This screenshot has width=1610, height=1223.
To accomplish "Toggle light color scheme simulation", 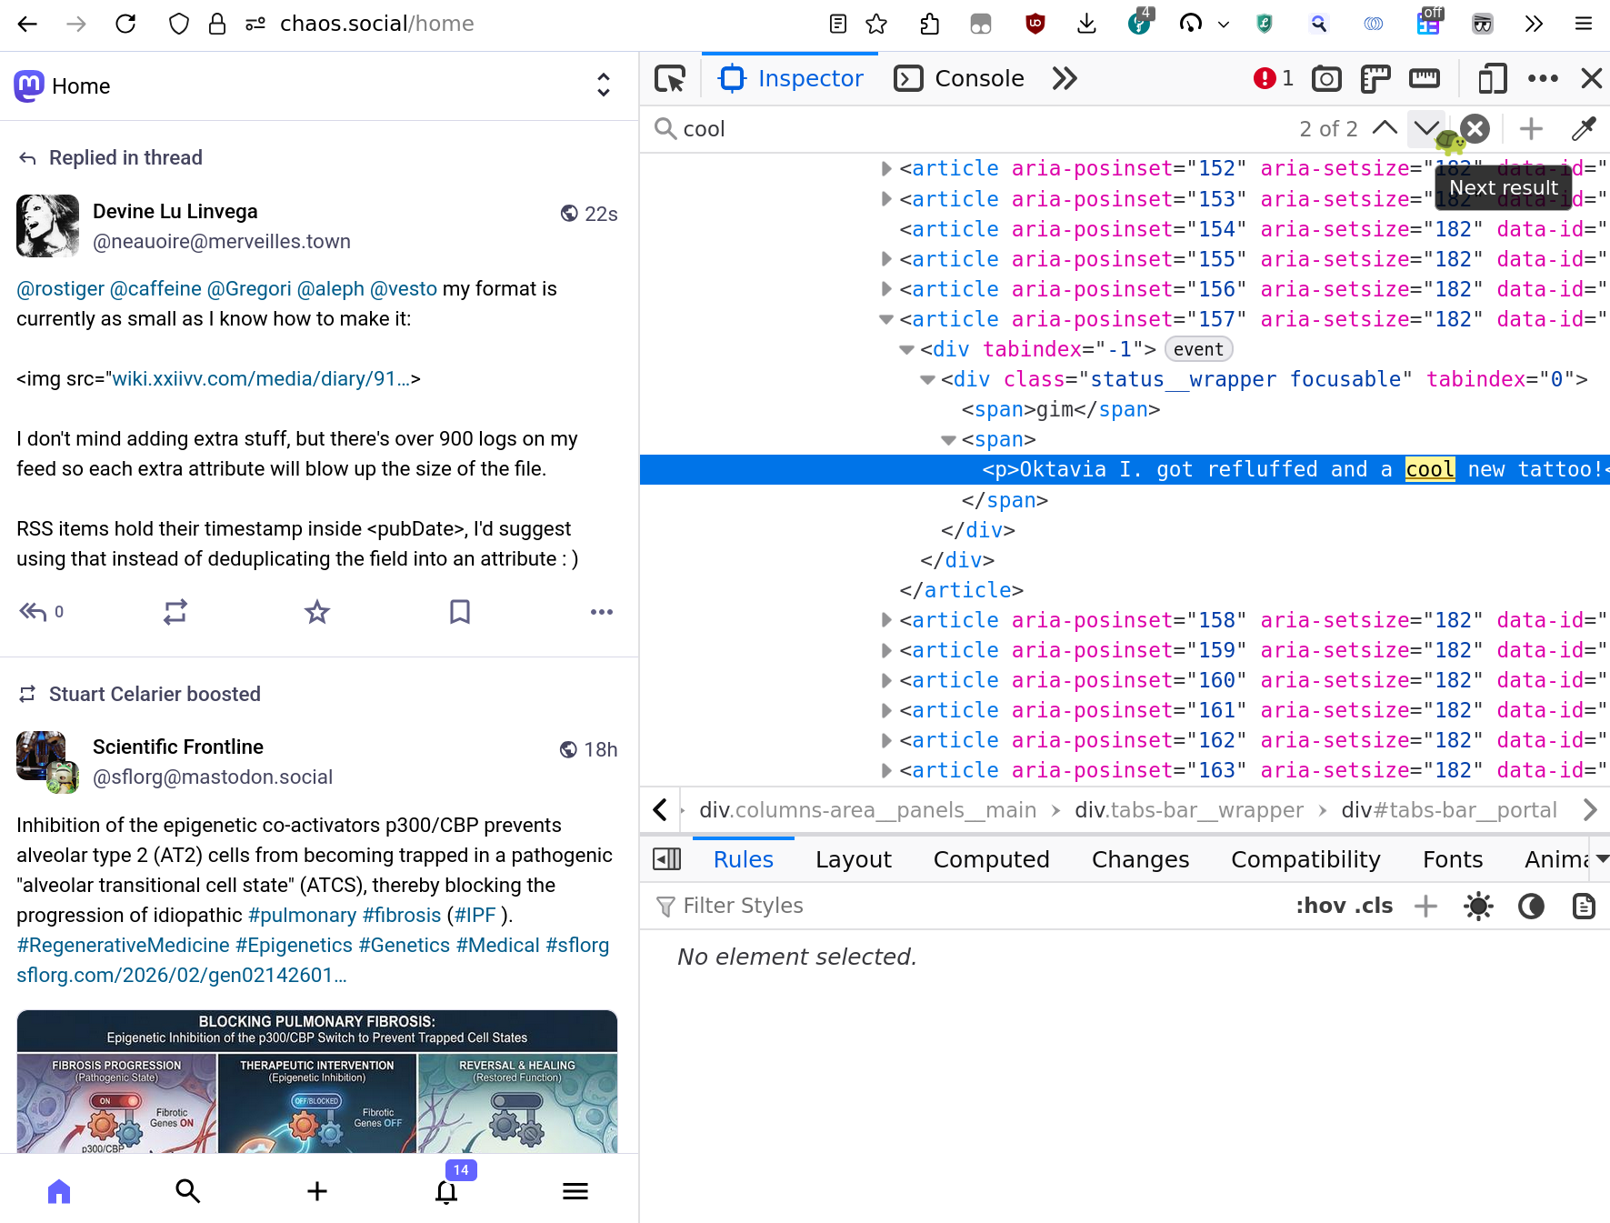I will [x=1478, y=907].
